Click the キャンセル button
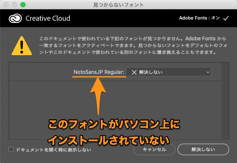Image resolution: width=237 pixels, height=163 pixels. click(x=154, y=149)
